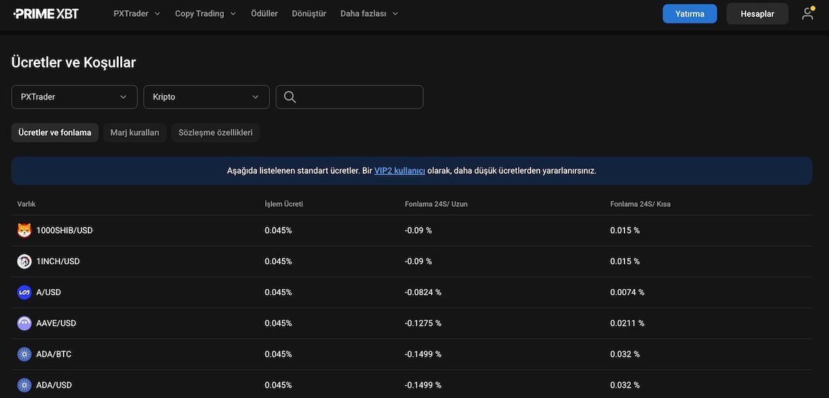This screenshot has width=829, height=398.
Task: Open the PXTrader platform dropdown
Action: coord(74,97)
